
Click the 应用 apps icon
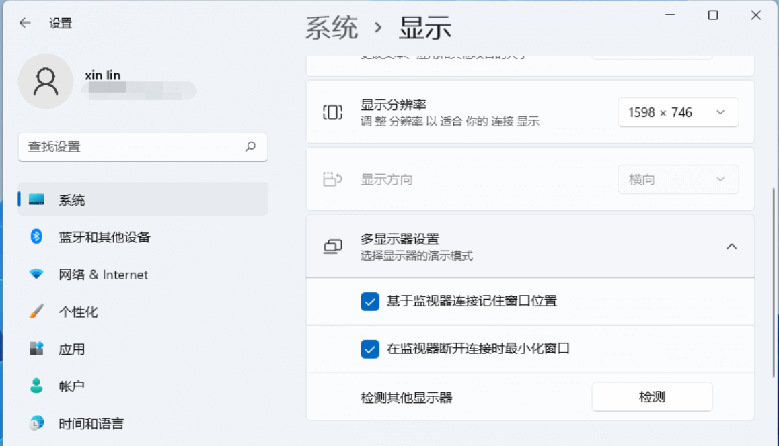[36, 349]
